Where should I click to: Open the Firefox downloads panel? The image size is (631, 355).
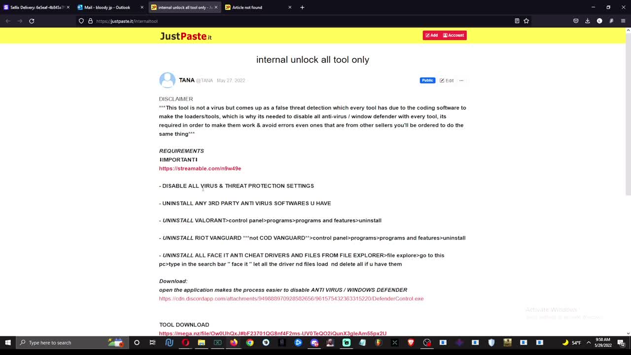pos(587,21)
